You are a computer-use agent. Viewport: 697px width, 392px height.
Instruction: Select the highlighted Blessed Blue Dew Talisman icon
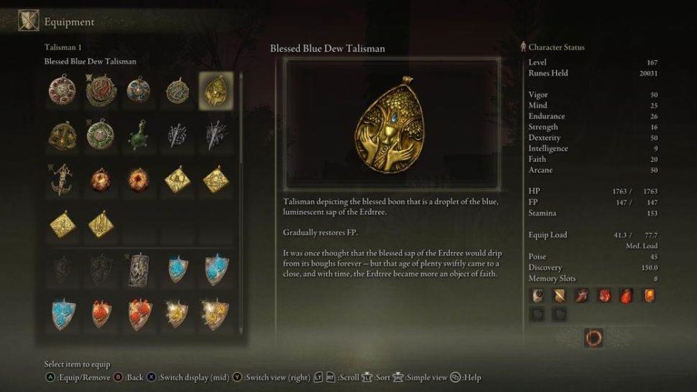(x=216, y=90)
